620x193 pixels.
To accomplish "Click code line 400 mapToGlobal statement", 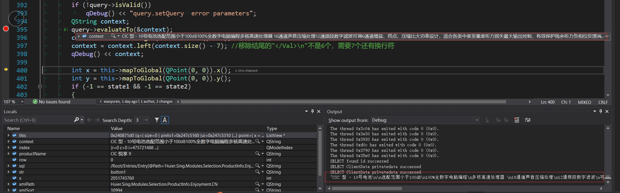I will [151, 70].
